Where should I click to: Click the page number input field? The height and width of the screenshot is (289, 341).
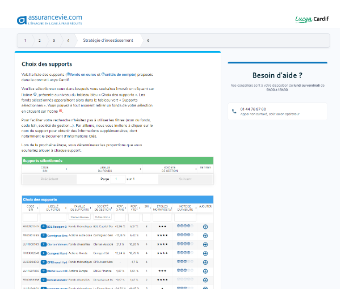117,179
